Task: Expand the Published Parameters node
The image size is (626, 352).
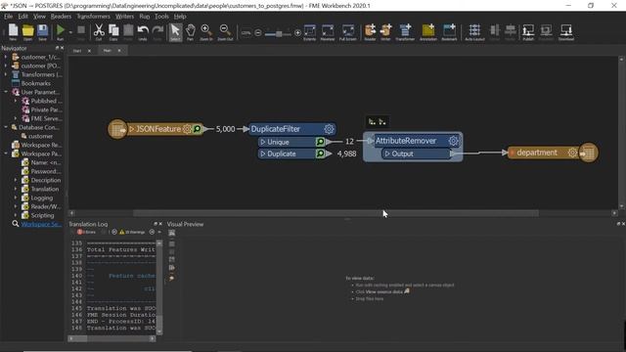Action: [x=16, y=101]
